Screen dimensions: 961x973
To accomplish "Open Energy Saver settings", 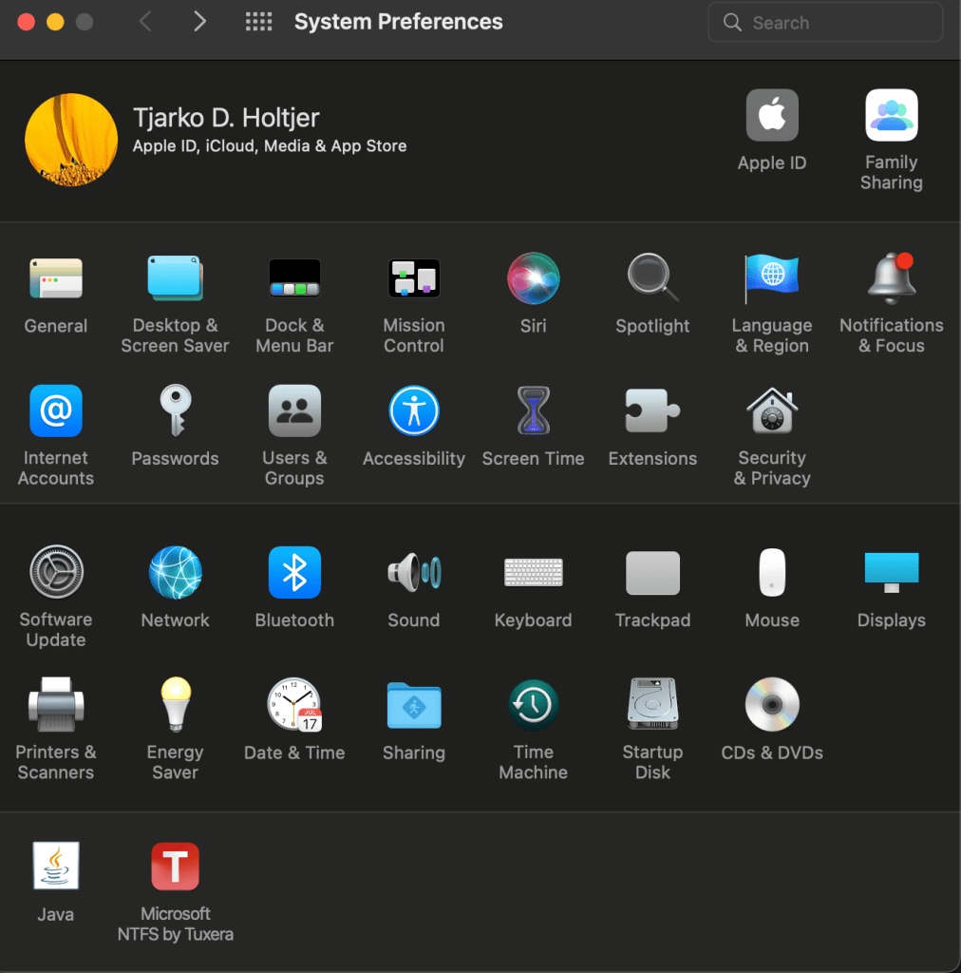I will 175,705.
